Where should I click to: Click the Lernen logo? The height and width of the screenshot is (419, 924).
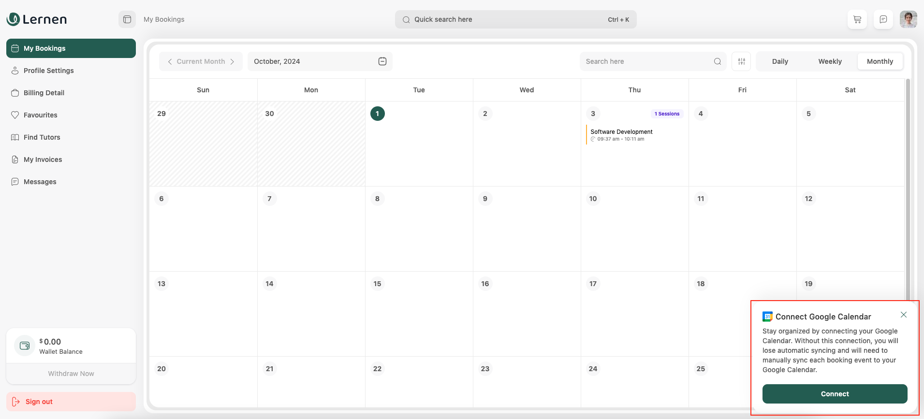pos(37,19)
